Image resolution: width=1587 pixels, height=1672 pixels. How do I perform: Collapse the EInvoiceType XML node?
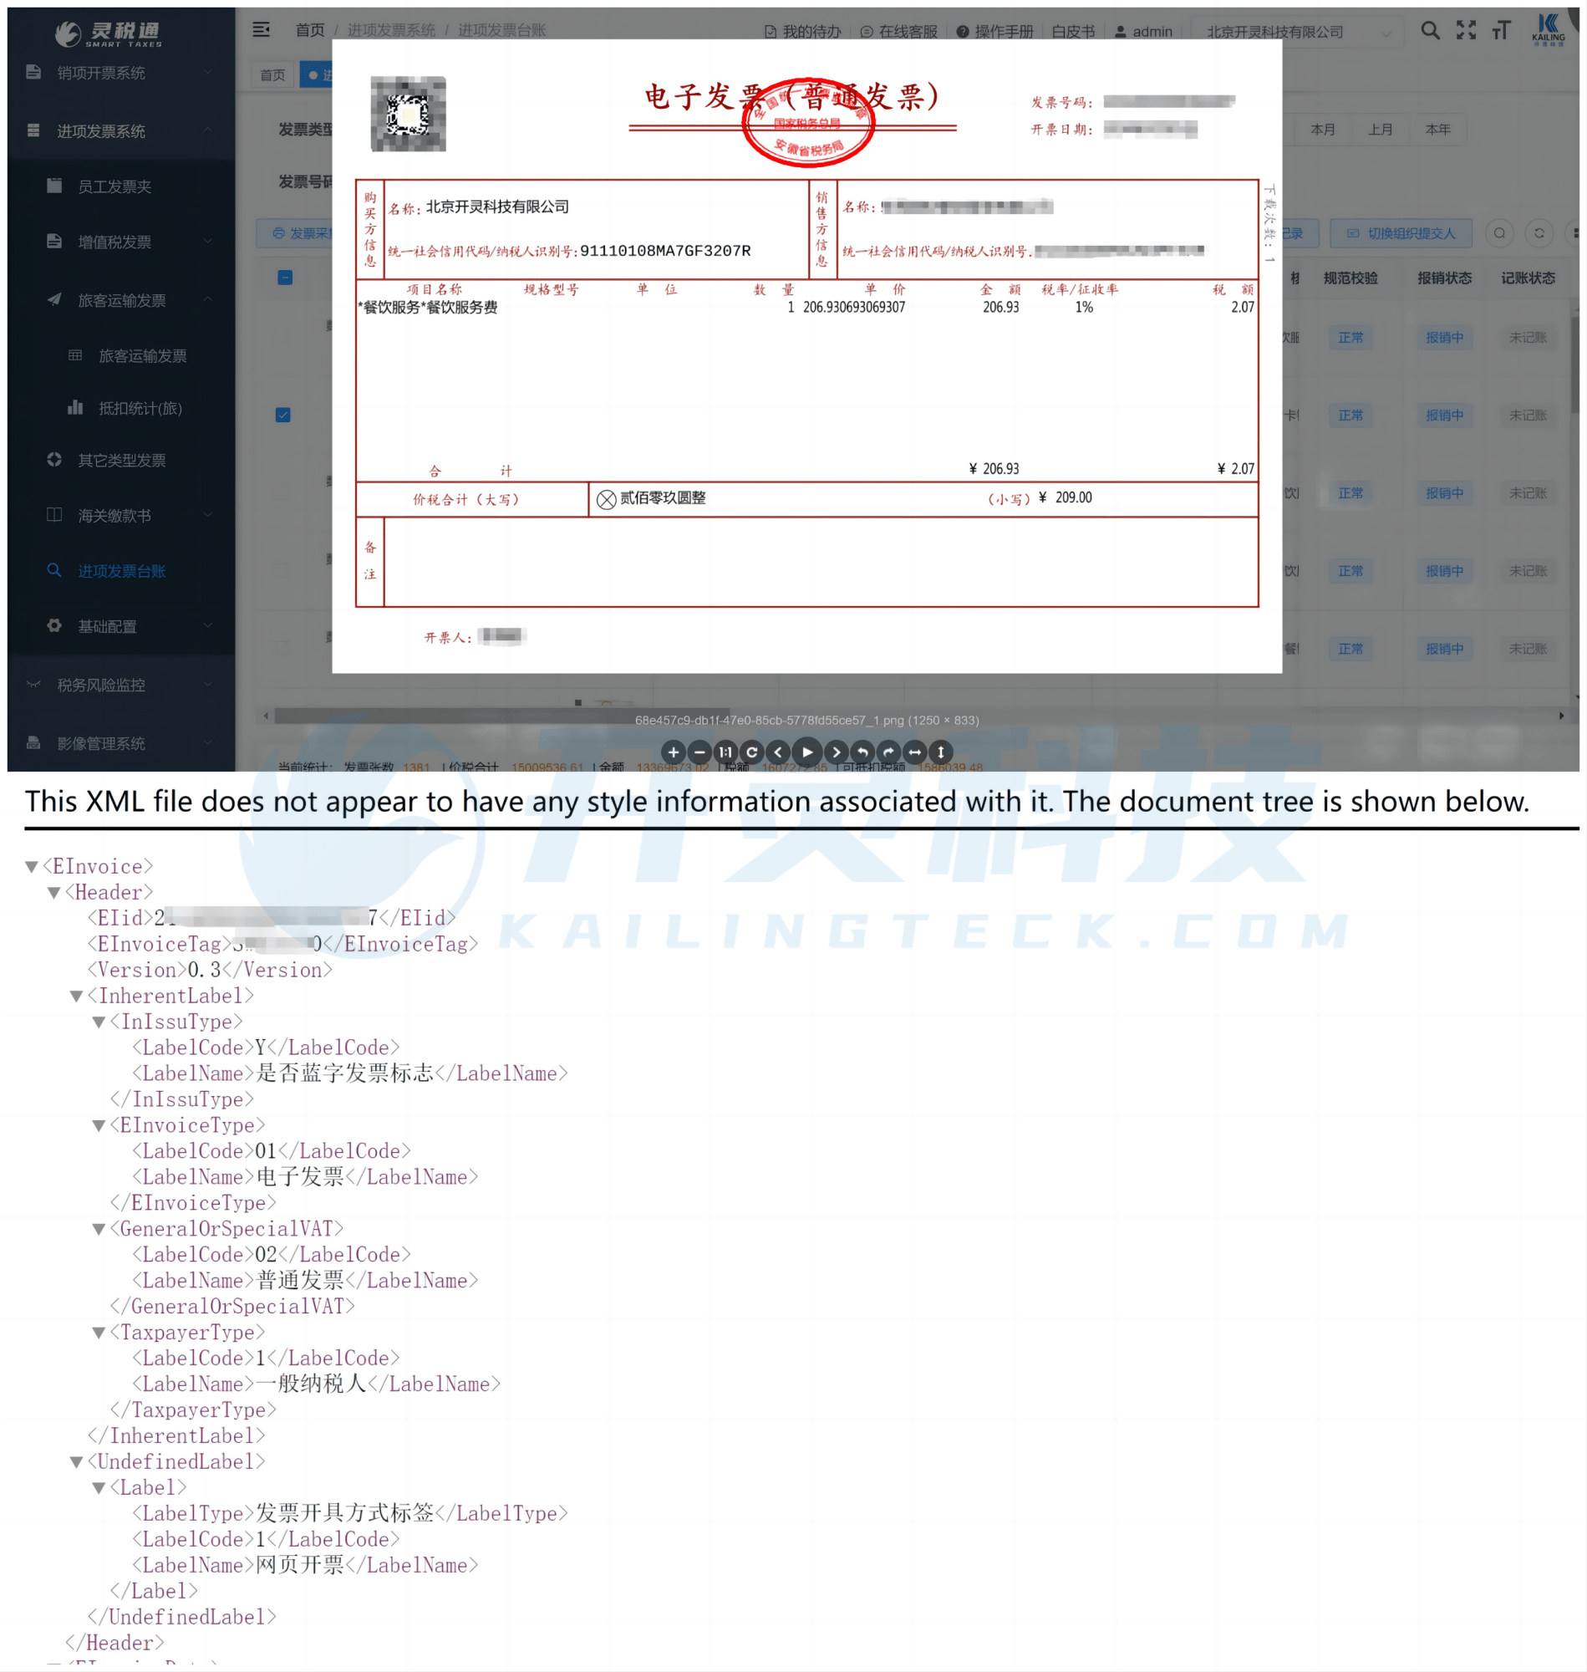pyautogui.click(x=99, y=1125)
